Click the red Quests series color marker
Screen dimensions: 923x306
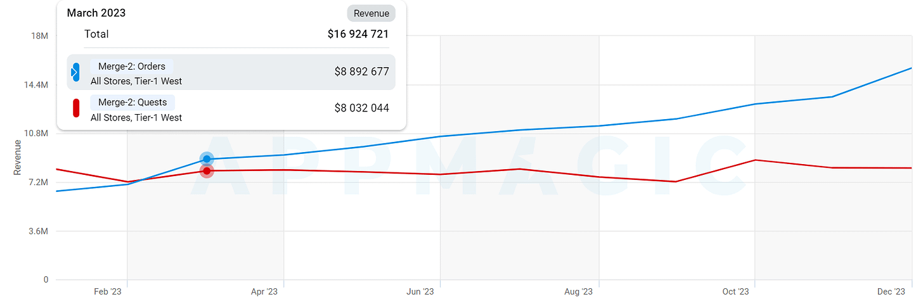(x=76, y=108)
